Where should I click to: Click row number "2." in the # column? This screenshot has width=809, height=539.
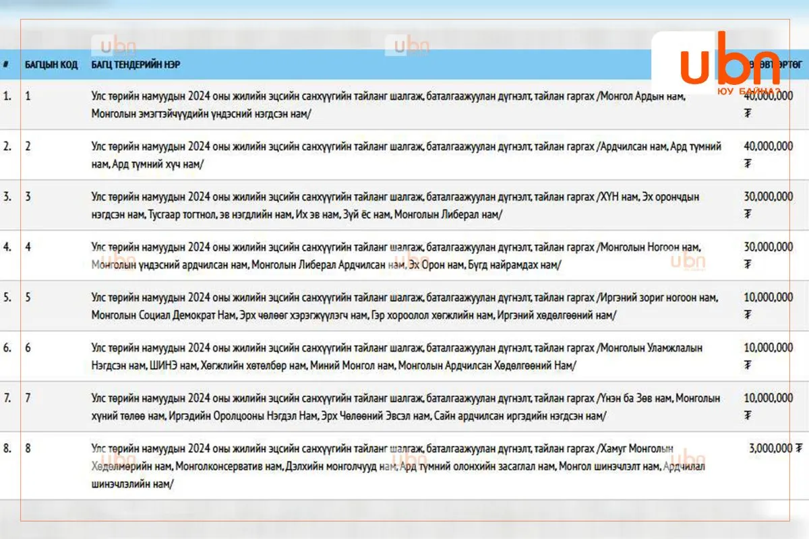coord(7,146)
